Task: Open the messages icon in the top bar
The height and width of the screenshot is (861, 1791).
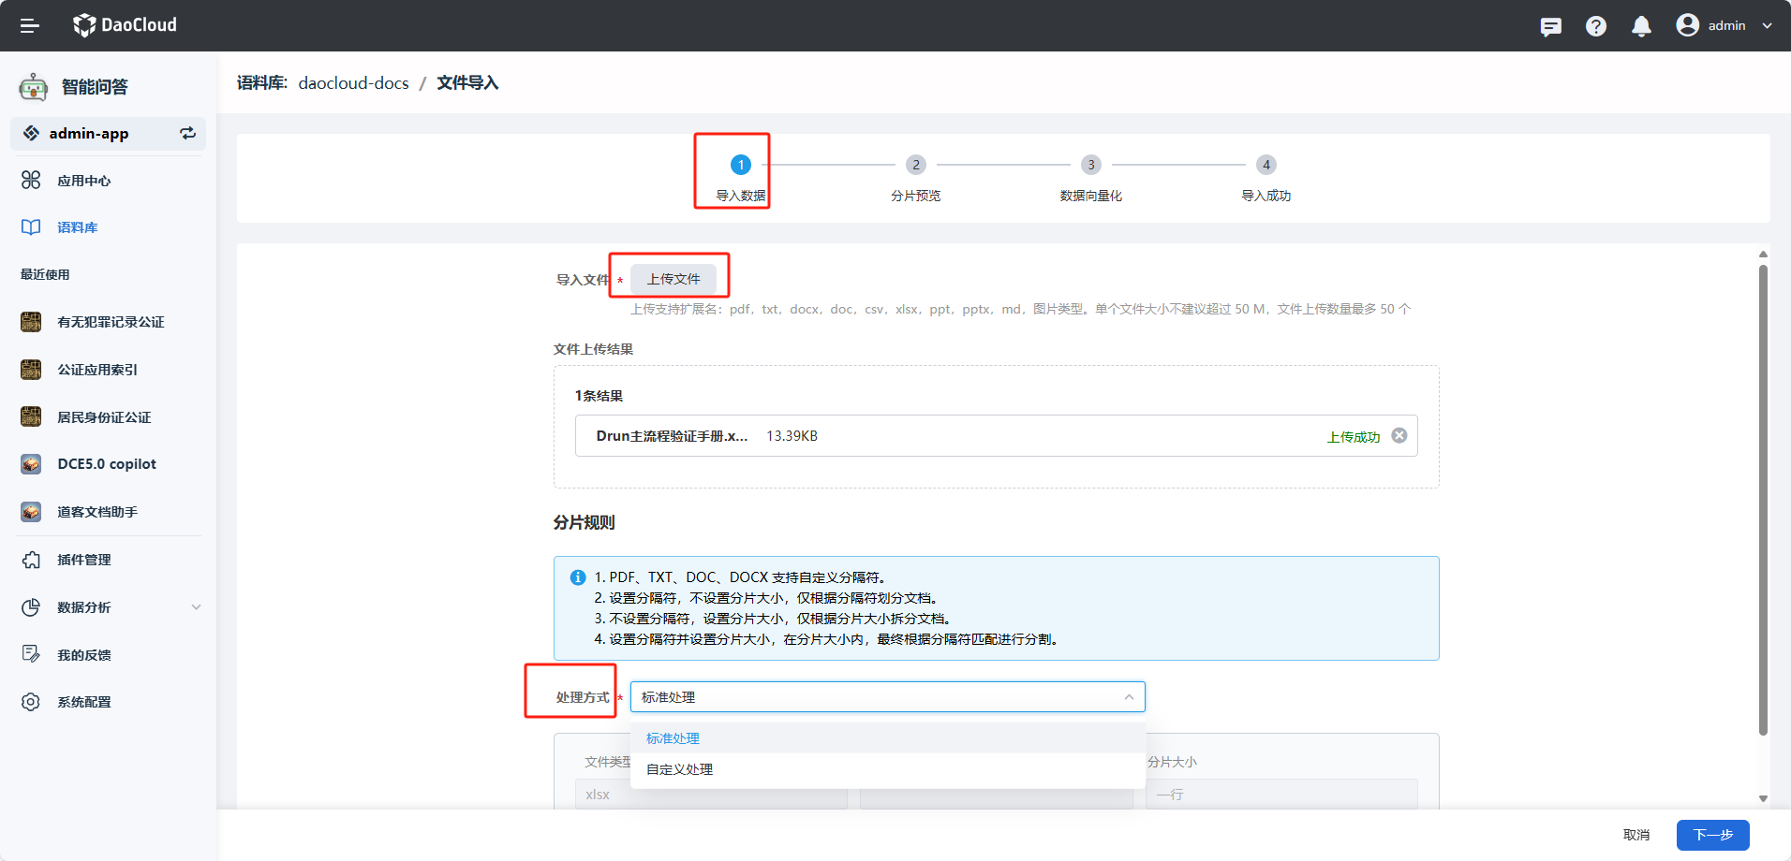Action: [1550, 25]
